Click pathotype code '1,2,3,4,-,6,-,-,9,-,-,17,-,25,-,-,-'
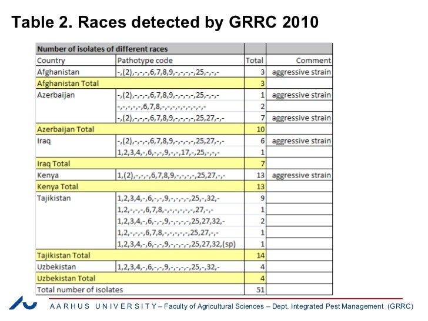Screen dimensions: 428x321 point(168,152)
